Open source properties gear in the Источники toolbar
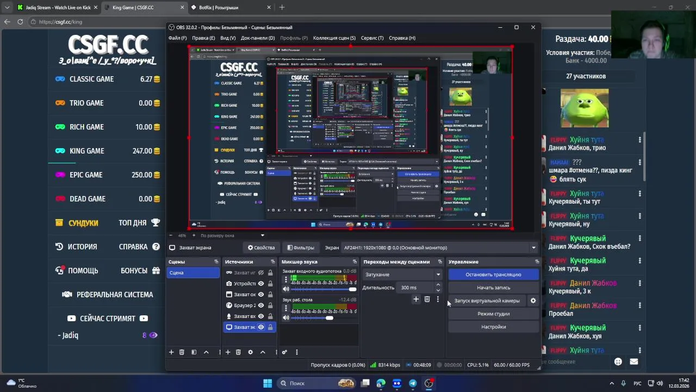The width and height of the screenshot is (696, 392). 250,352
